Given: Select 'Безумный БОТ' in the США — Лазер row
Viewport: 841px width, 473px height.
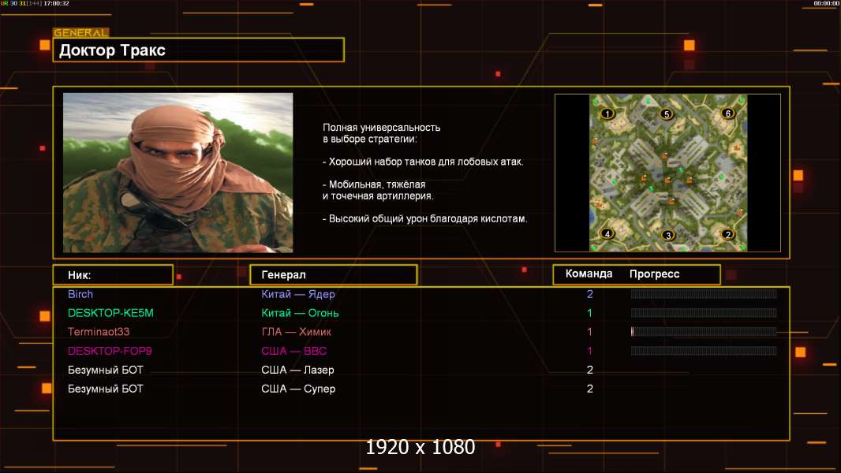Looking at the screenshot, I should click(x=106, y=370).
